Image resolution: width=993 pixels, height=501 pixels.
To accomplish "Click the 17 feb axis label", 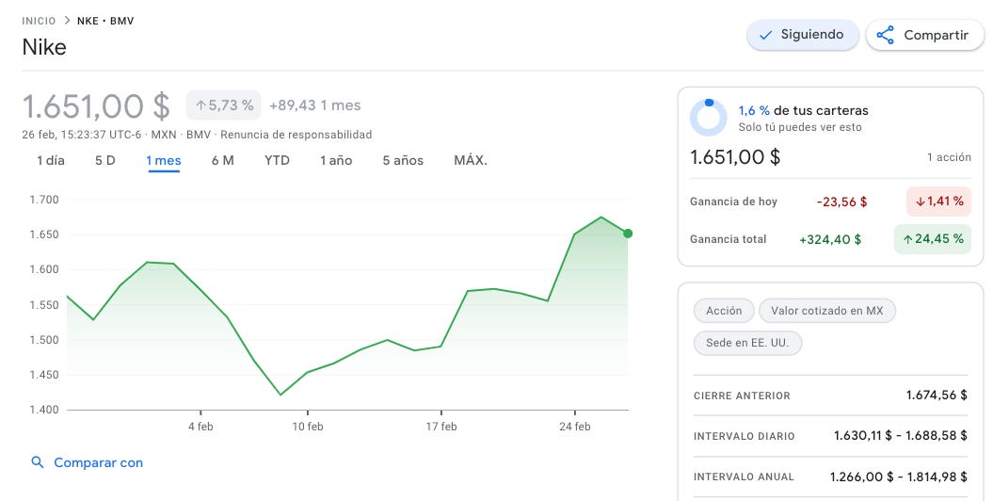I will (441, 427).
